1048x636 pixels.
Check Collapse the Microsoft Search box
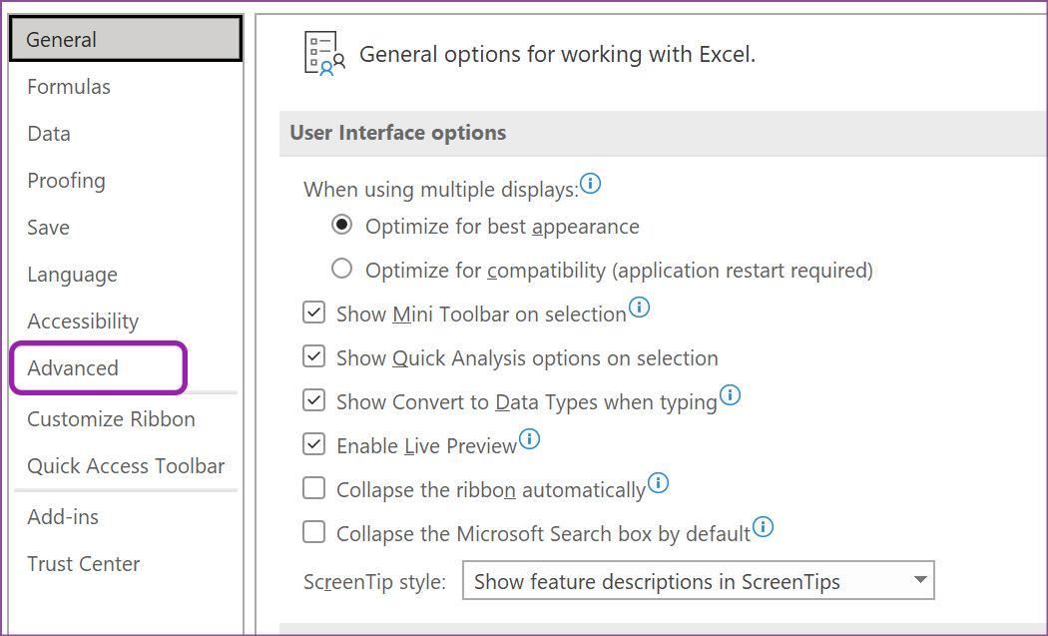[314, 532]
